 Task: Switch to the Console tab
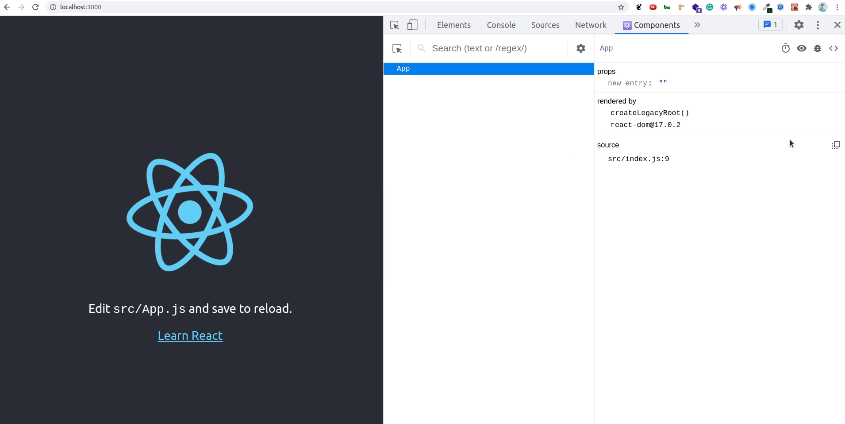click(x=501, y=25)
